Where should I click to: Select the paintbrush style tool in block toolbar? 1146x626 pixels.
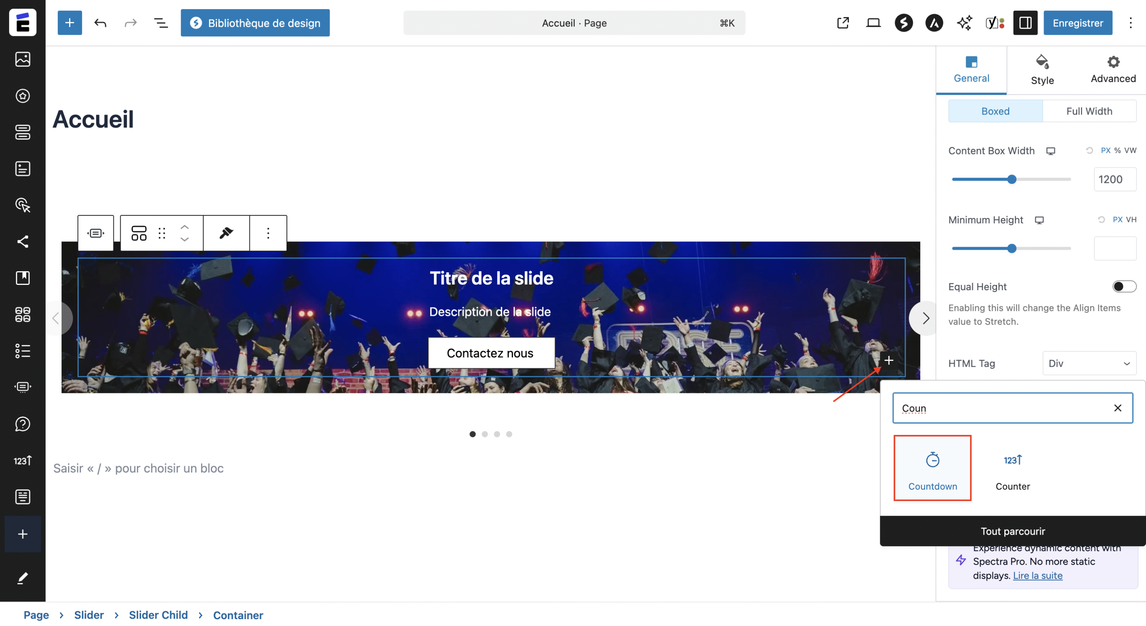[226, 233]
